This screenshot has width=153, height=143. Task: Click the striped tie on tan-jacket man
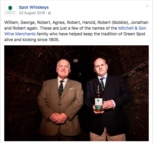pos(61,89)
